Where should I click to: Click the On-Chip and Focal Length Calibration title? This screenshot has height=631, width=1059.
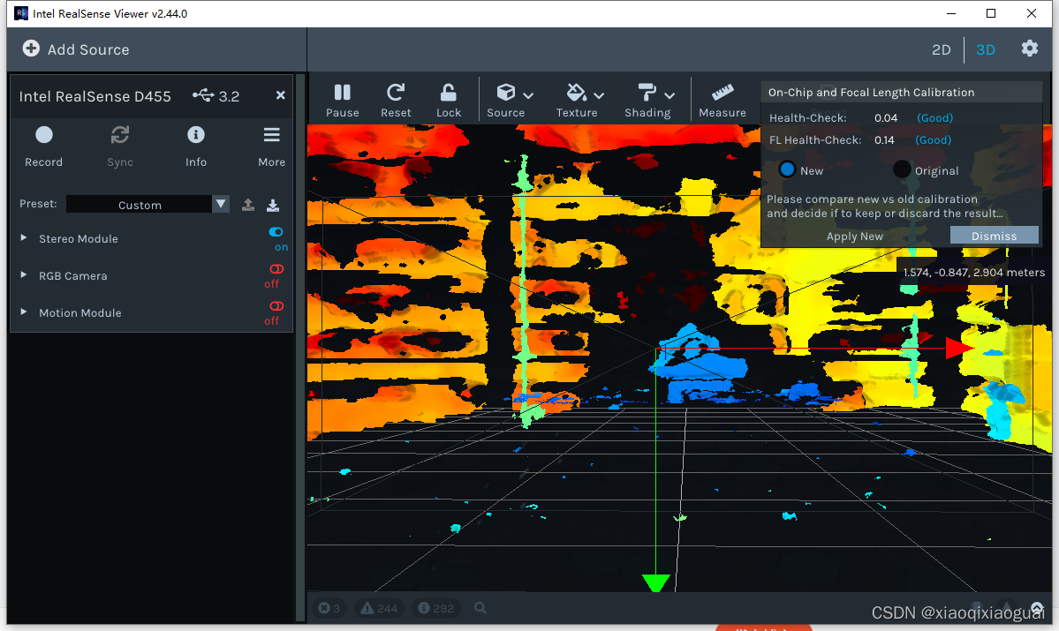coord(871,93)
